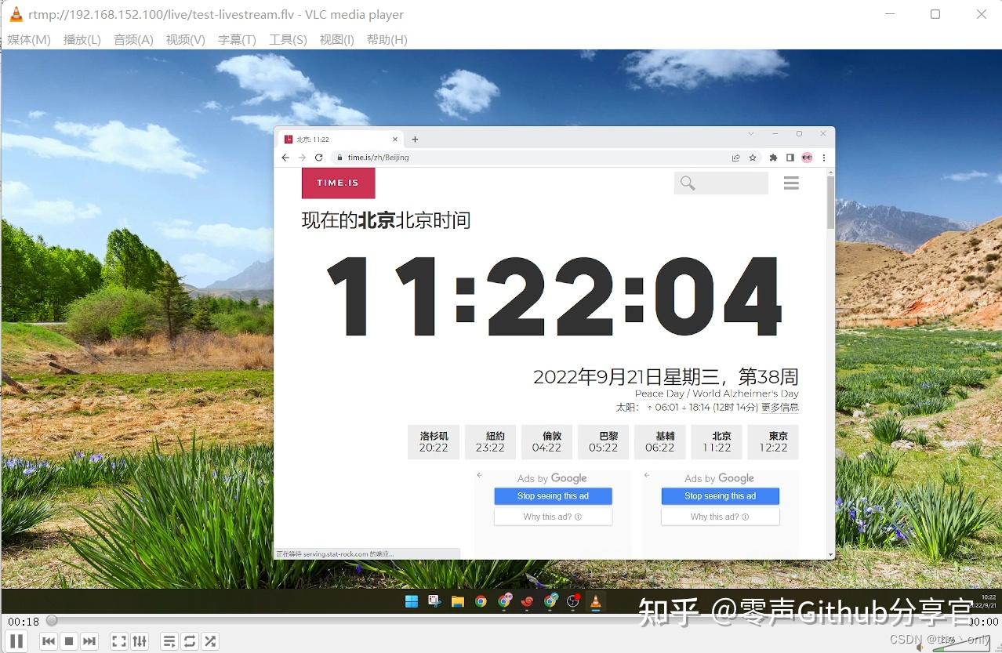1002x653 pixels.
Task: Open VLC extended settings (equalizer sliders icon)
Action: [140, 641]
